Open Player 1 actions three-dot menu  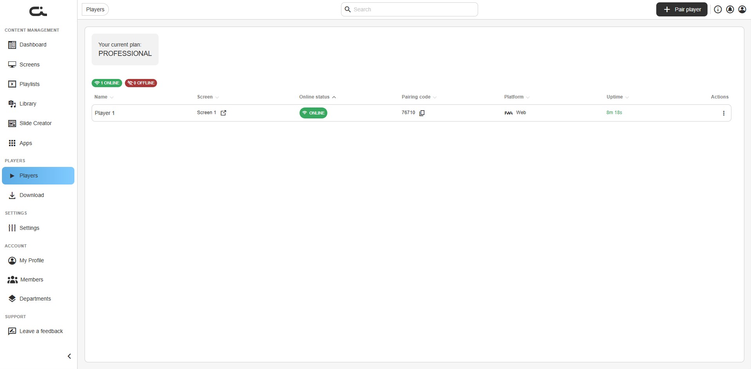click(724, 113)
